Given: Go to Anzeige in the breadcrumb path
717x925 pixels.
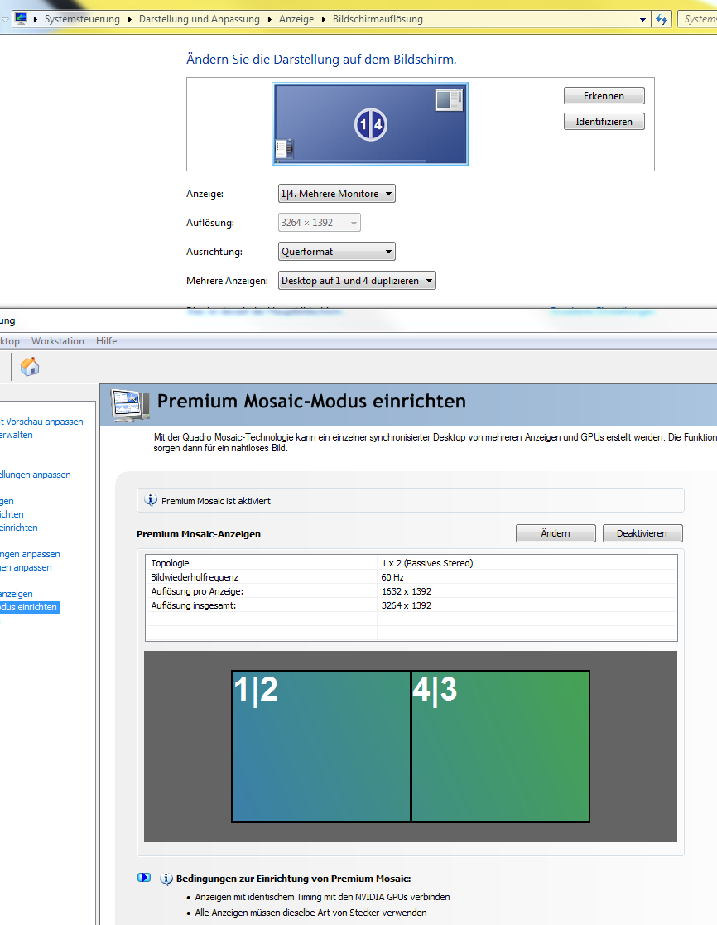Looking at the screenshot, I should [296, 19].
